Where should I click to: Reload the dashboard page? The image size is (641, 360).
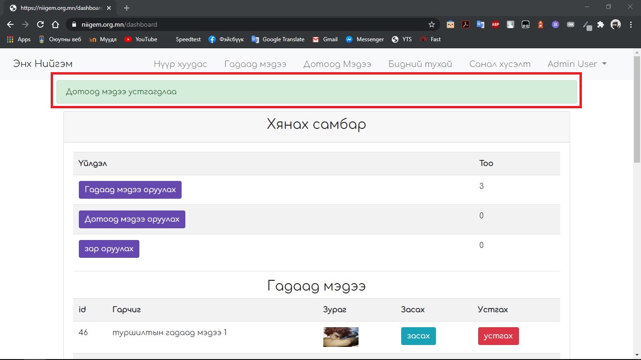click(x=40, y=24)
